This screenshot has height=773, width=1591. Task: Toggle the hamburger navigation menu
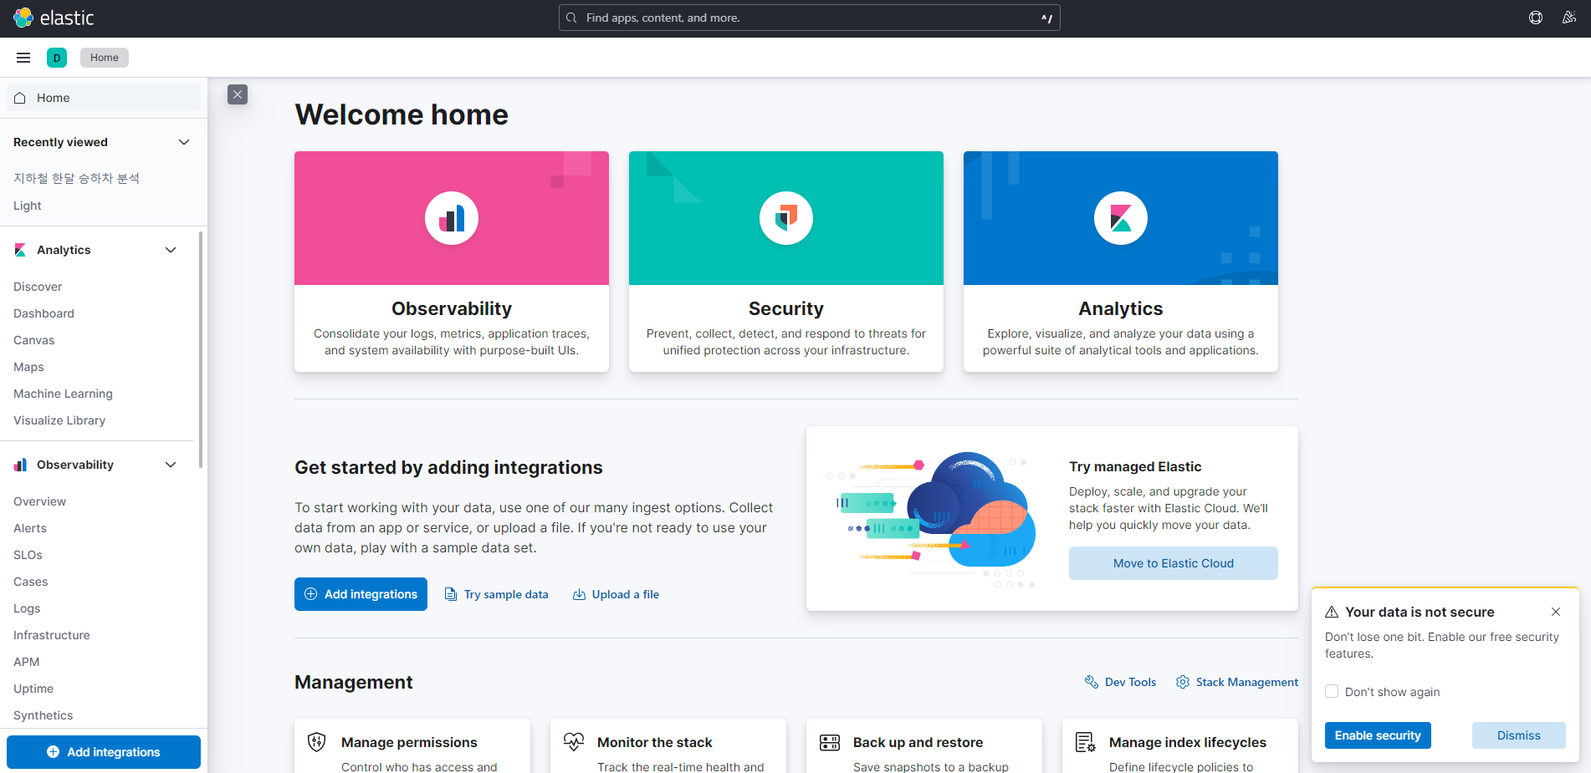coord(23,58)
